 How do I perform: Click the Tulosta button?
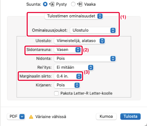tap(130, 116)
